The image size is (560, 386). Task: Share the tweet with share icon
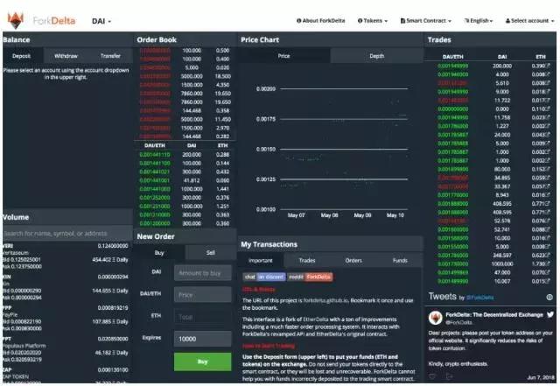pos(449,376)
